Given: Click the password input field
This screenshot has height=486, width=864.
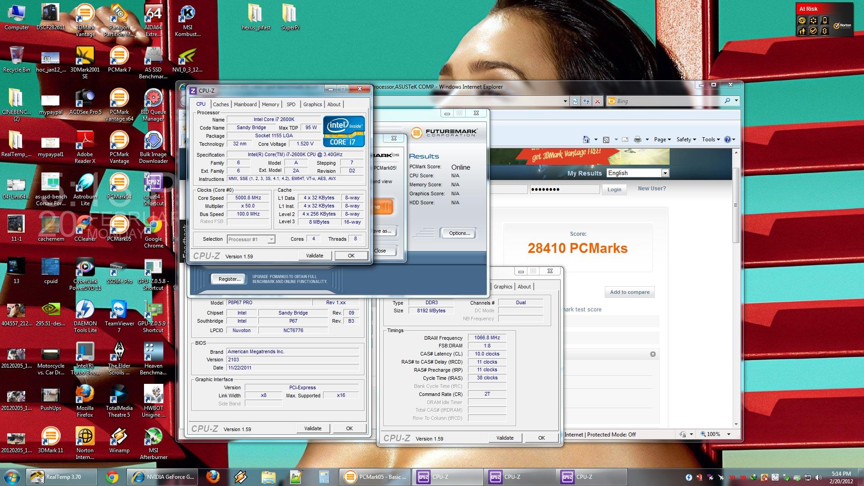Looking at the screenshot, I should pos(564,189).
